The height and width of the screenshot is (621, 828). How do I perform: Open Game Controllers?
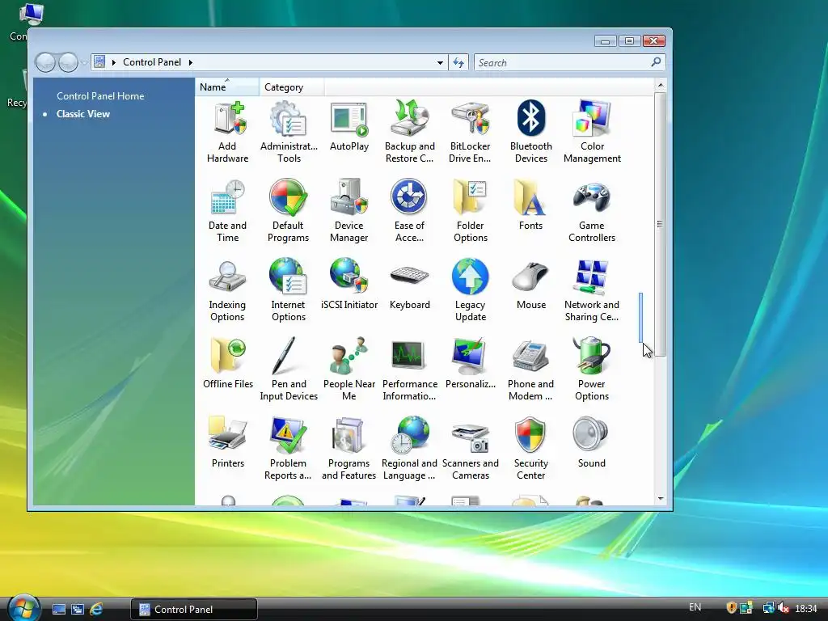[x=592, y=211]
